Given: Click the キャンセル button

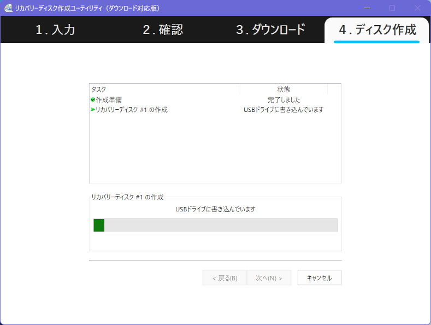Looking at the screenshot, I should click(x=320, y=277).
